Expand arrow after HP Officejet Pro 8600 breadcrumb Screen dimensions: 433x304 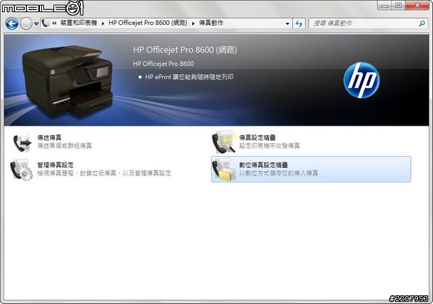[193, 24]
